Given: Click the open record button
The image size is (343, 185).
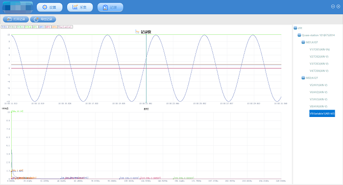Looking at the screenshot, I should (16, 19).
